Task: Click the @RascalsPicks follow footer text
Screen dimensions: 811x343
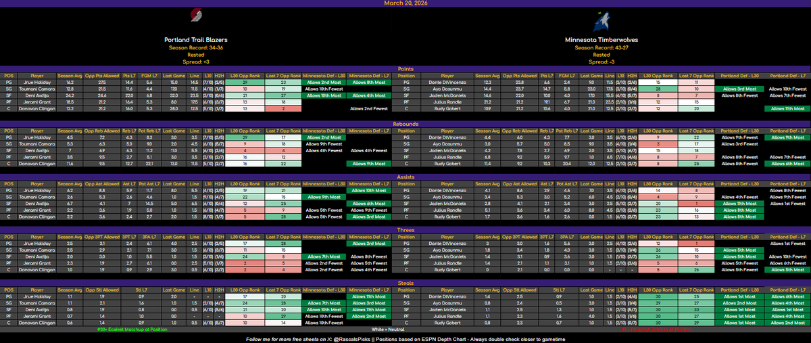Action: [405, 338]
